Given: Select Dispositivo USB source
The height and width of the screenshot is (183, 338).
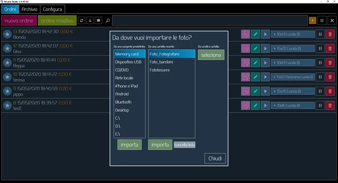Looking at the screenshot, I should [130, 62].
